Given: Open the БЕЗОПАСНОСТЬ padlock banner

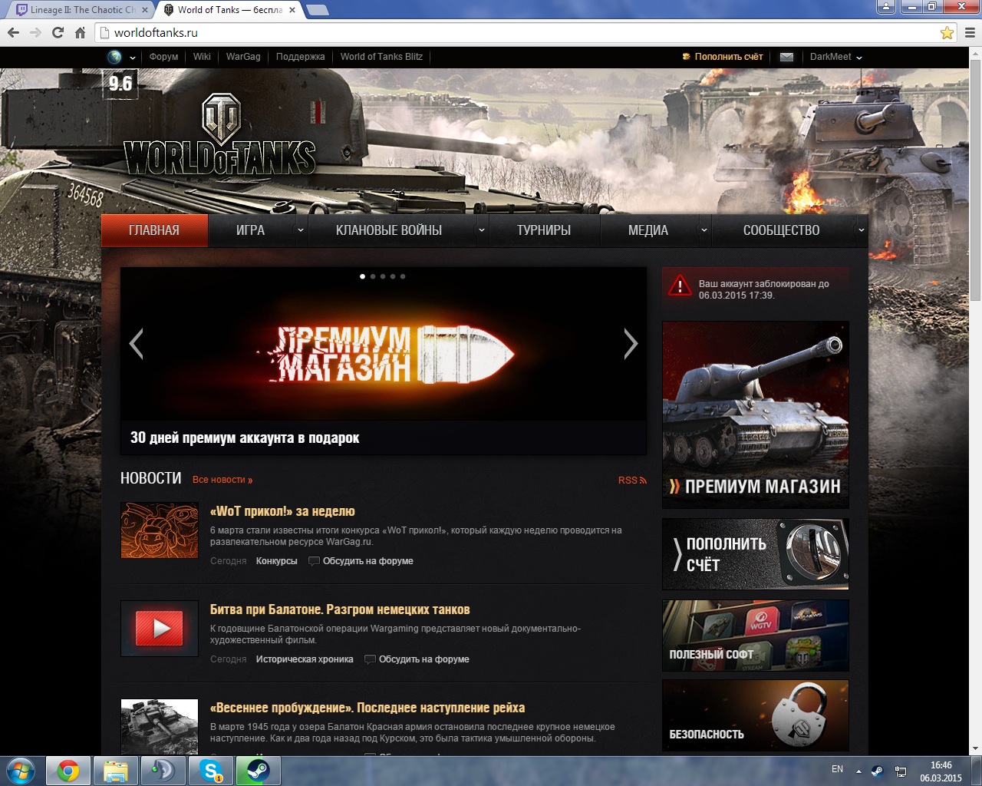Looking at the screenshot, I should (756, 715).
